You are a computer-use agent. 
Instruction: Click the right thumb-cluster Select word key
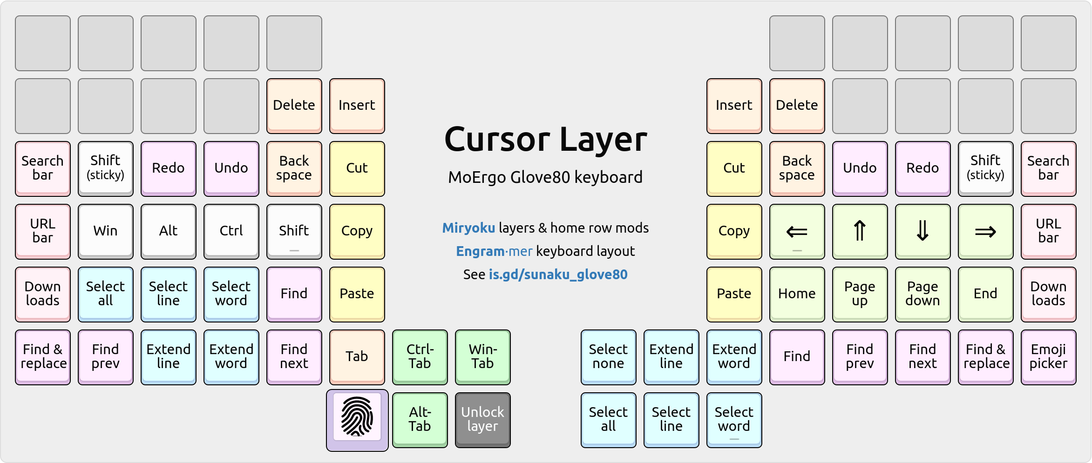click(734, 420)
